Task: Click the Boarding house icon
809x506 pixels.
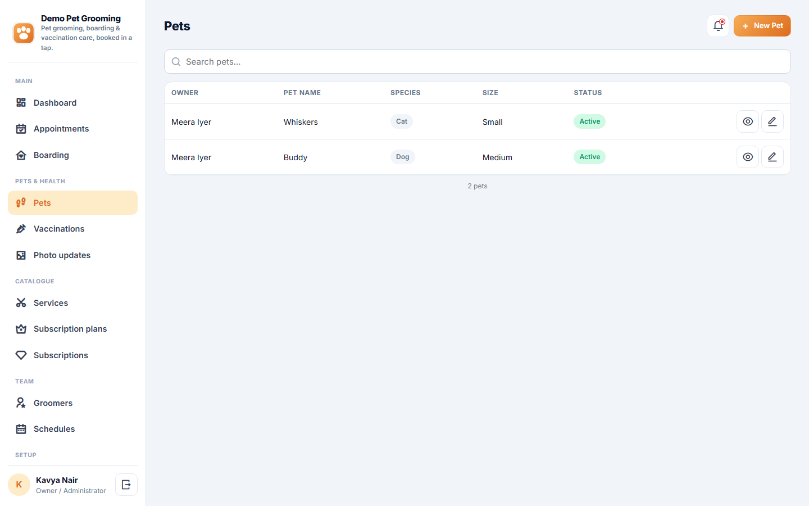Action: tap(21, 155)
